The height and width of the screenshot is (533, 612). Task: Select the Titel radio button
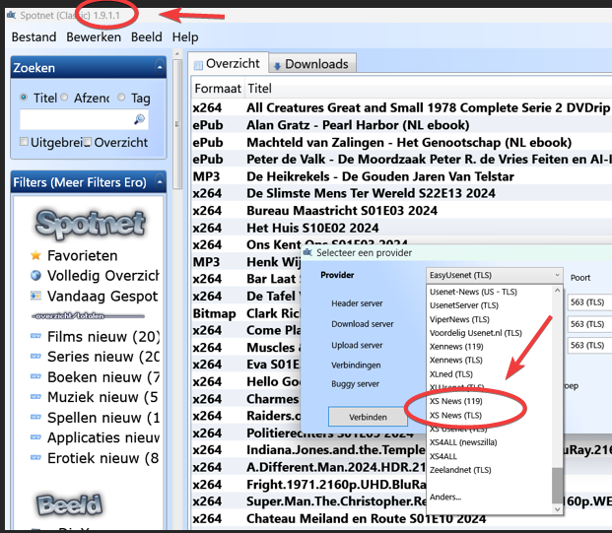click(25, 98)
